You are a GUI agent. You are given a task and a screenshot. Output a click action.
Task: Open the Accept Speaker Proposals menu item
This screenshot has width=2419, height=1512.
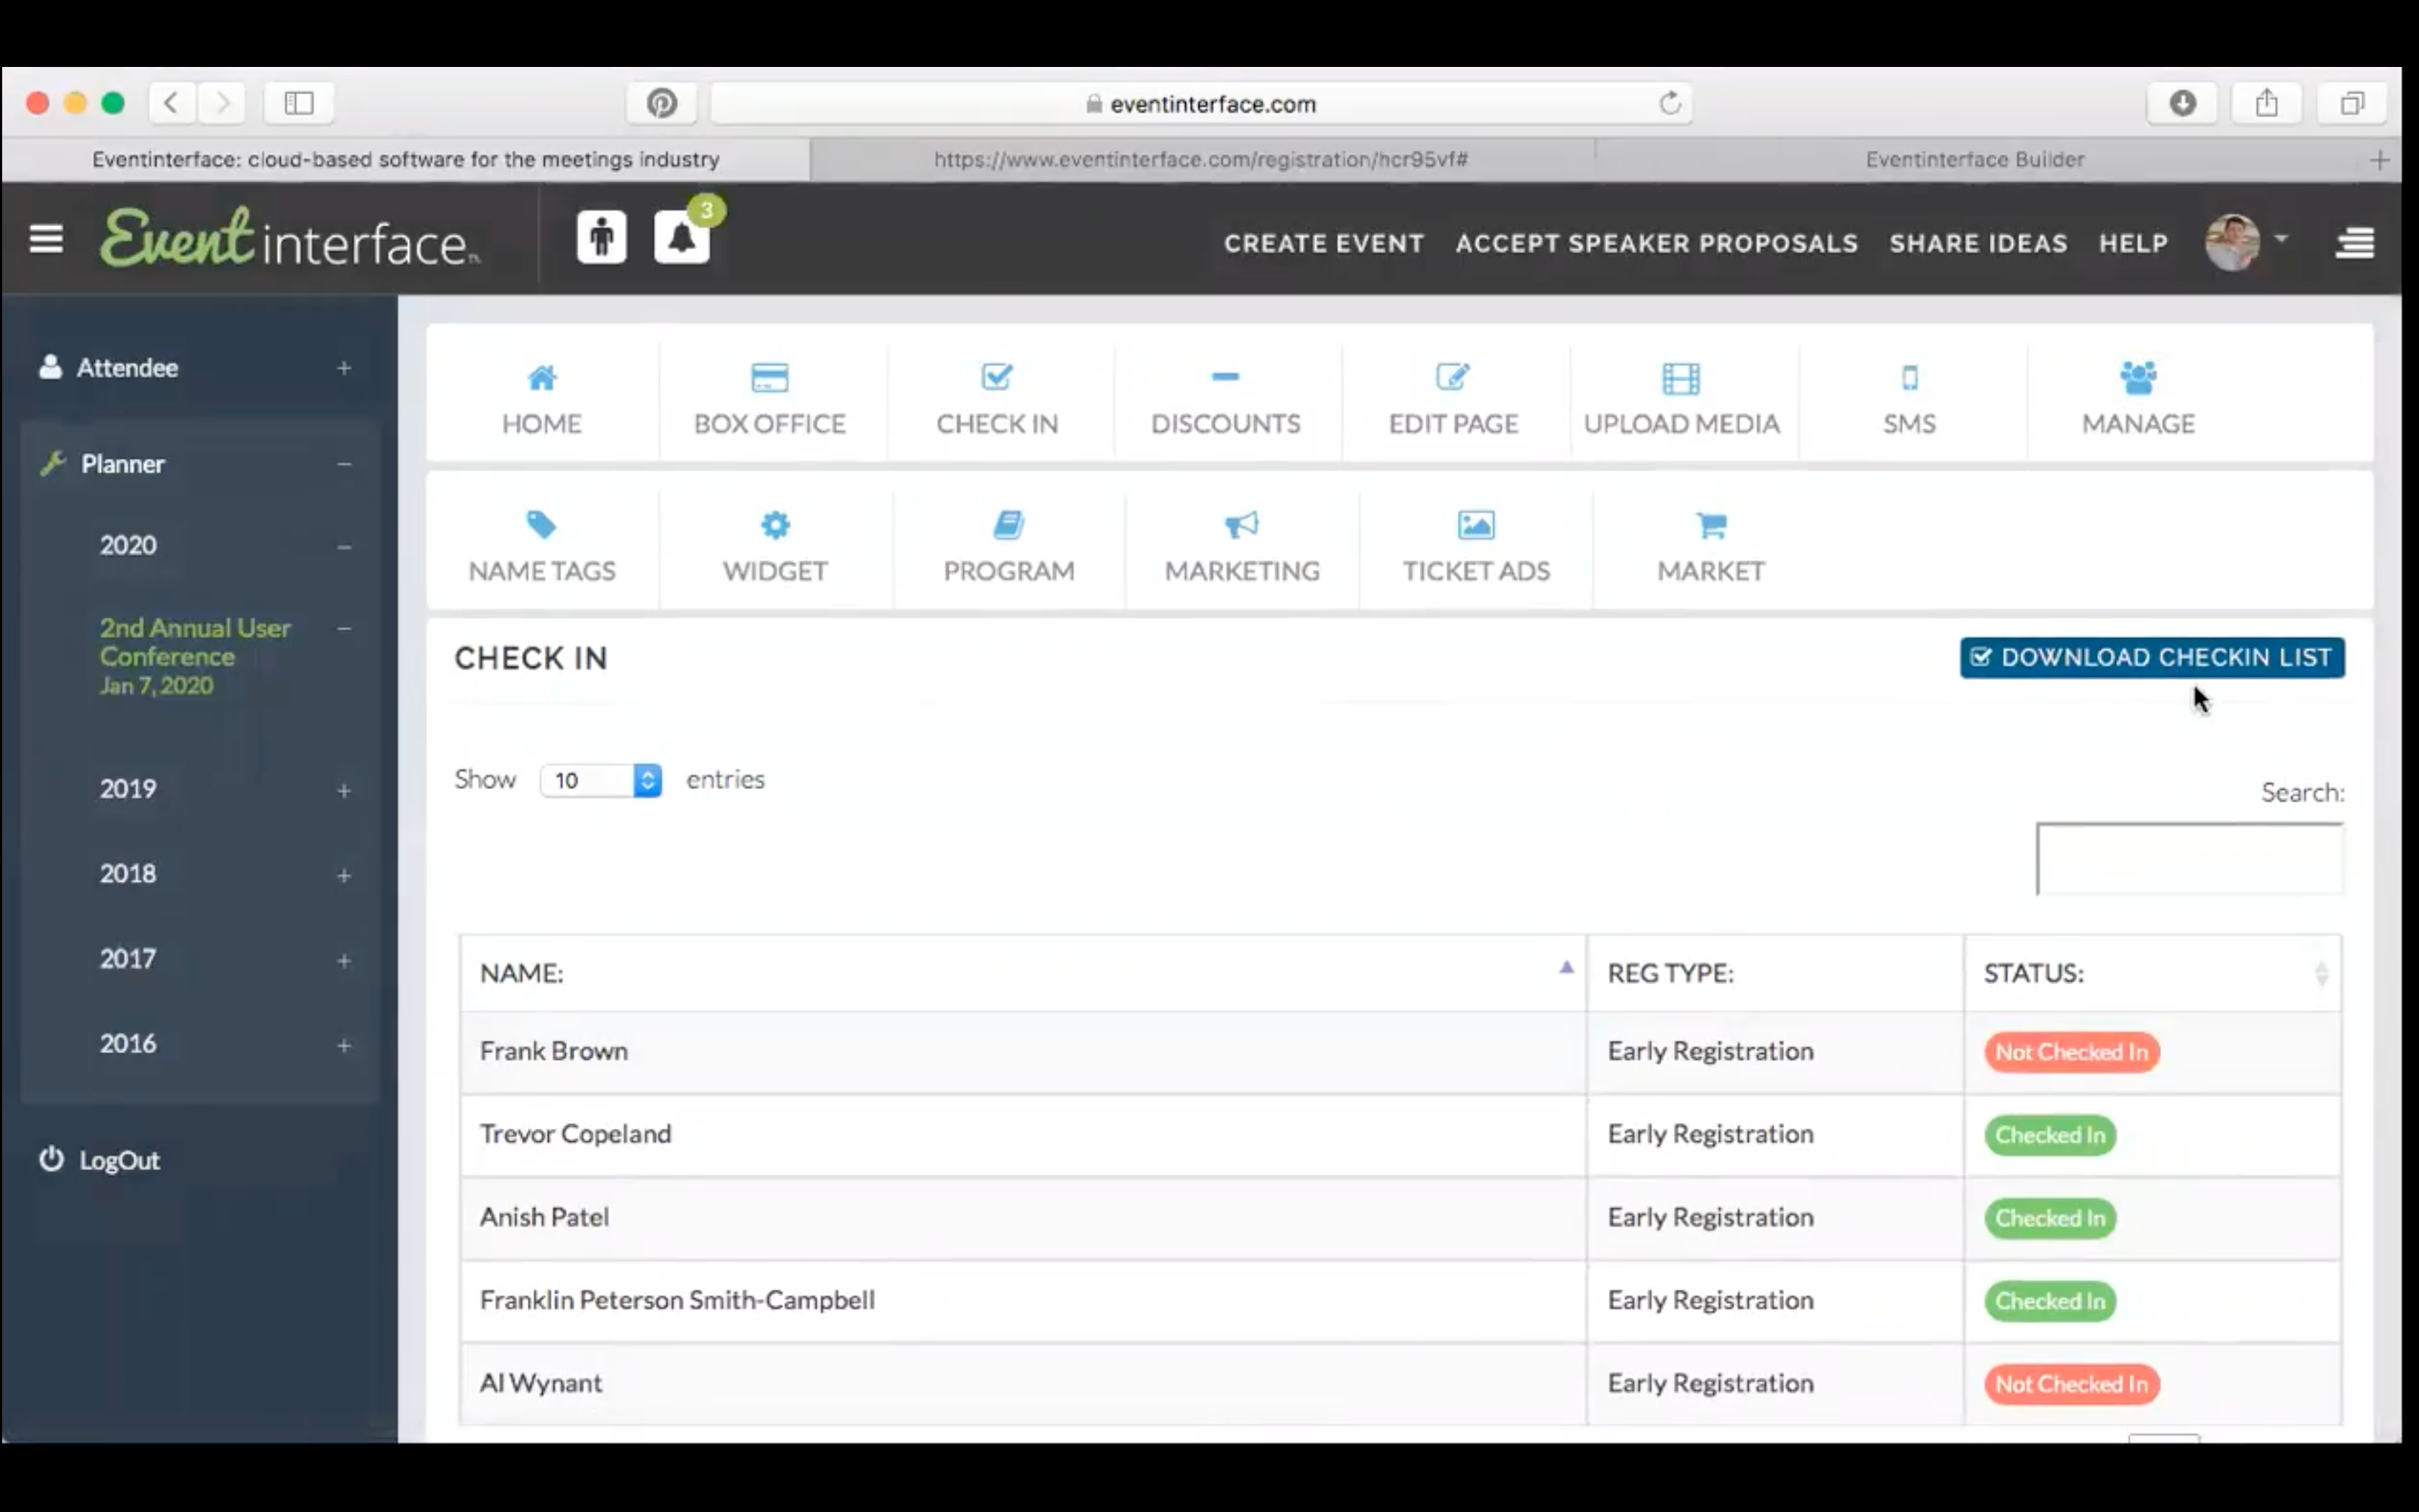click(x=1655, y=242)
